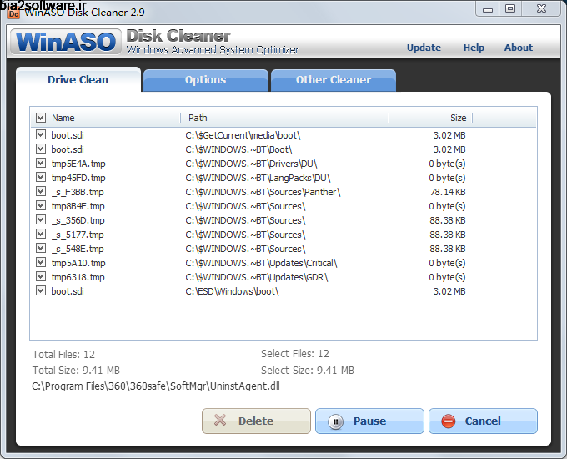Image resolution: width=567 pixels, height=459 pixels.
Task: Click file name tmp5E4A.tmp
Action: pyautogui.click(x=78, y=164)
